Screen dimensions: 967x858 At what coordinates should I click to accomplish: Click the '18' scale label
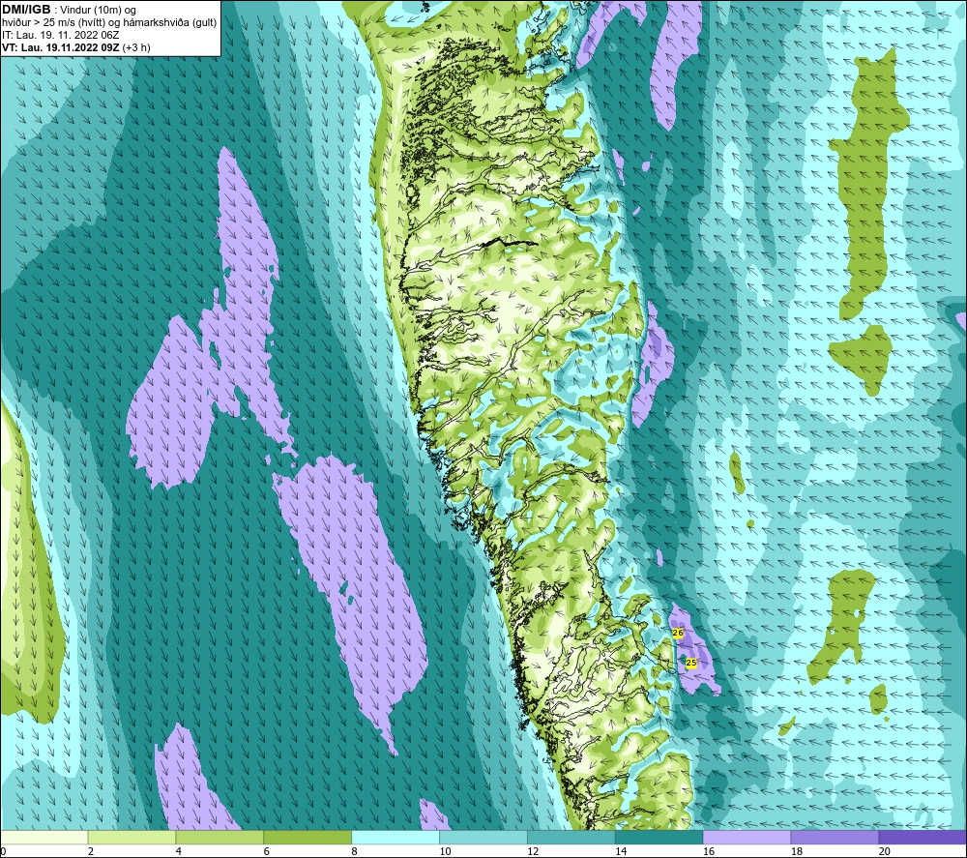coord(797,852)
